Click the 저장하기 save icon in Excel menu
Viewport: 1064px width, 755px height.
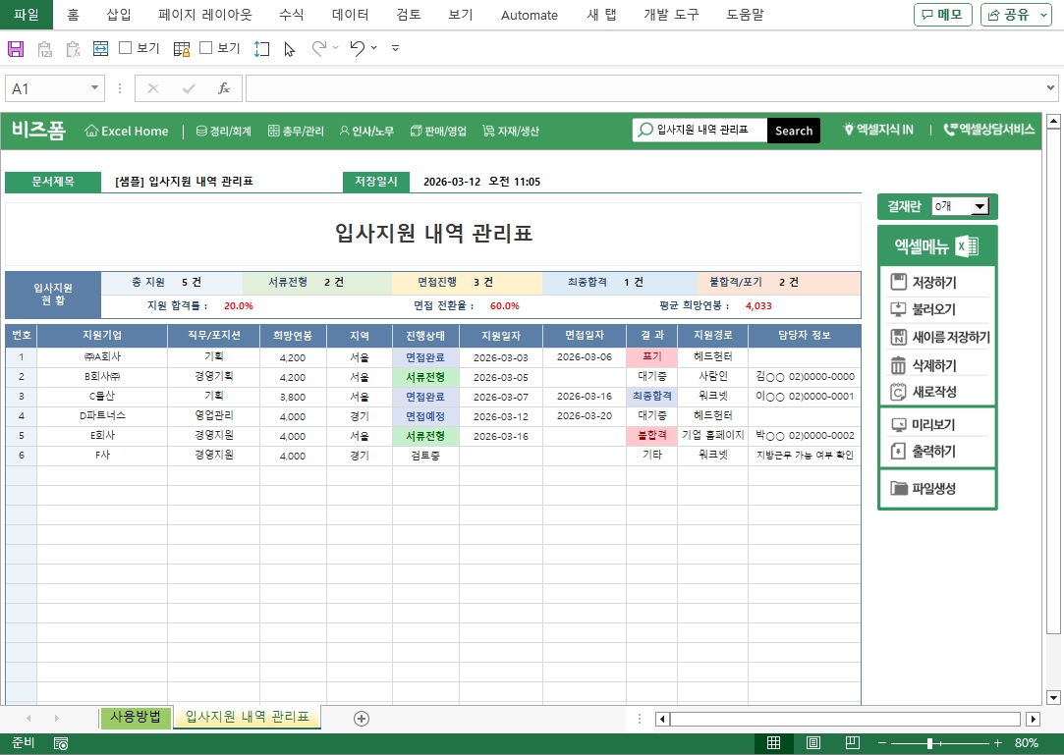pyautogui.click(x=898, y=283)
